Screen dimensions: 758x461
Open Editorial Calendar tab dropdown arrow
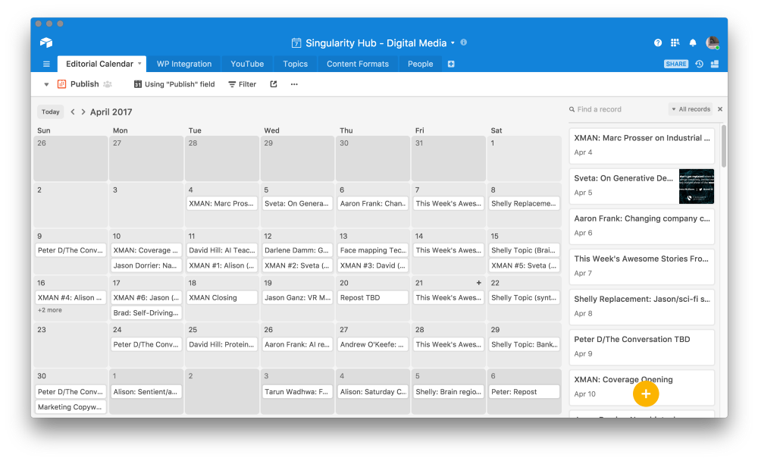pyautogui.click(x=139, y=64)
